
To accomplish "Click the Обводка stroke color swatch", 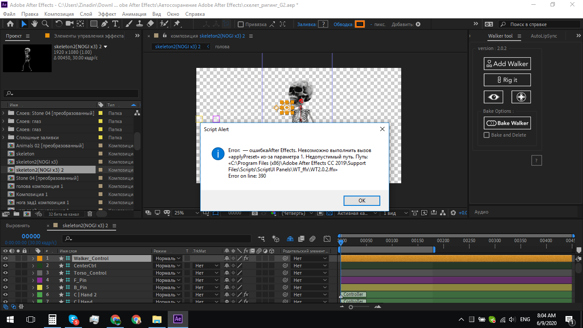I will tap(360, 24).
